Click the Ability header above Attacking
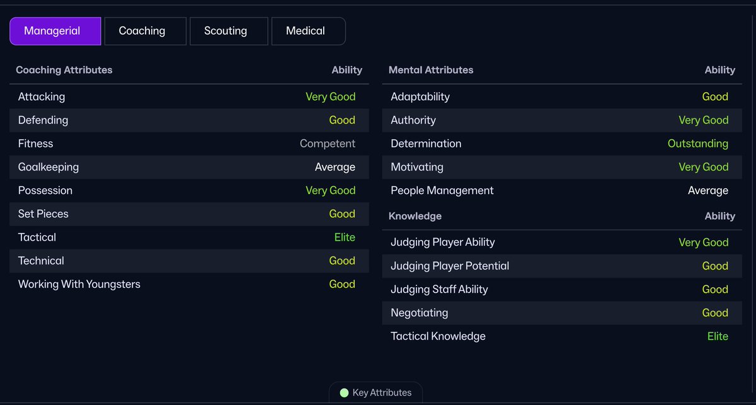This screenshot has height=405, width=756. point(347,70)
